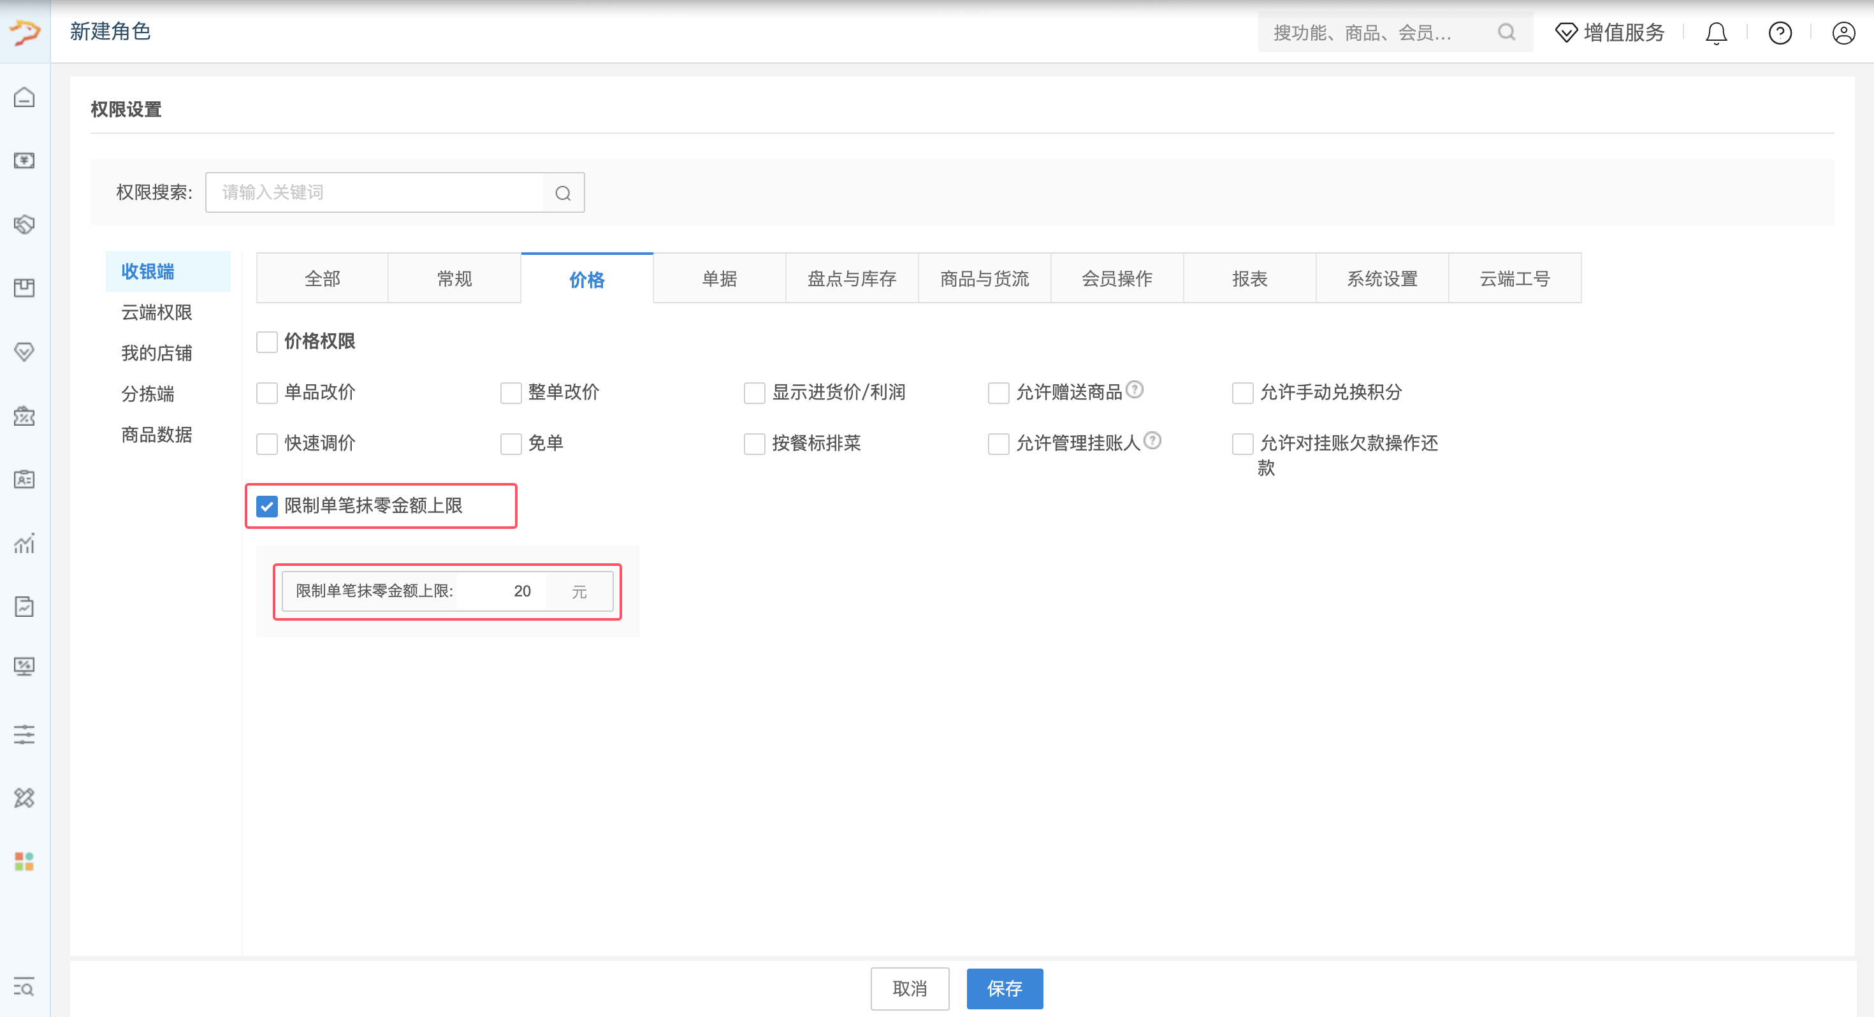Image resolution: width=1874 pixels, height=1017 pixels.
Task: Open 增值服务 link in header
Action: (1610, 32)
